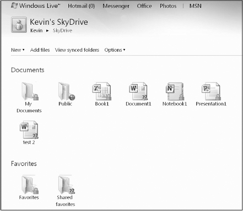Screen dimensions: 243x211
Task: Open the Notebook1 OneNote icon
Action: [x=175, y=91]
